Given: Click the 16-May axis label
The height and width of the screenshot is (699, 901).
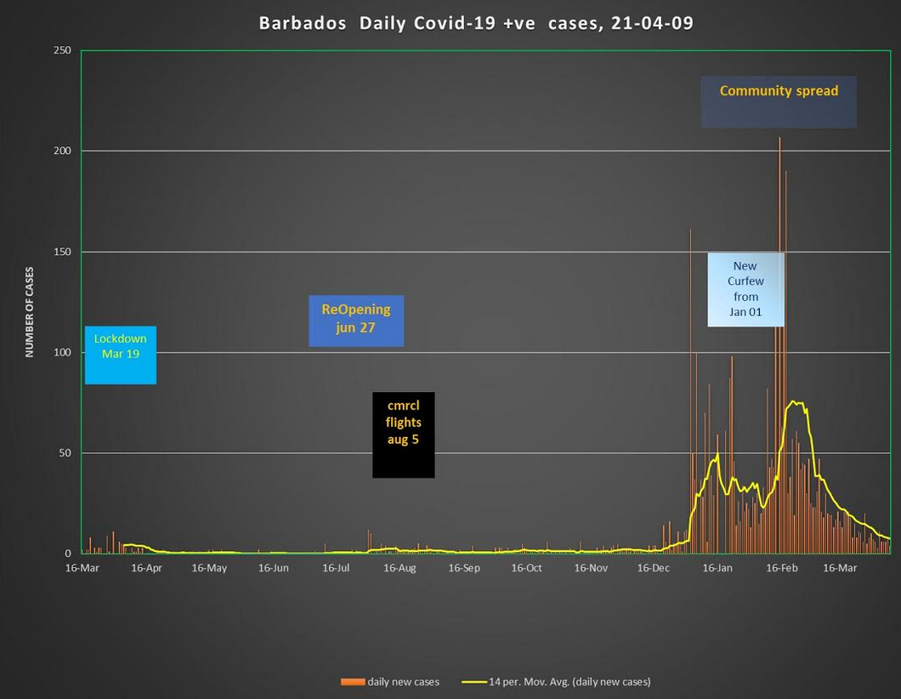Looking at the screenshot, I should coord(209,567).
